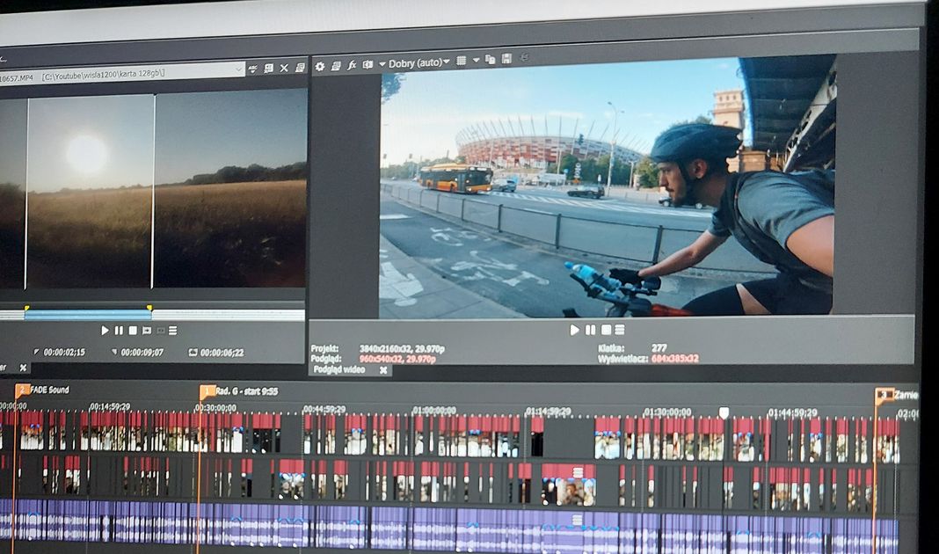939x554 pixels.
Task: Expand the overlays dropdown arrow beside grid
Action: coord(476,61)
